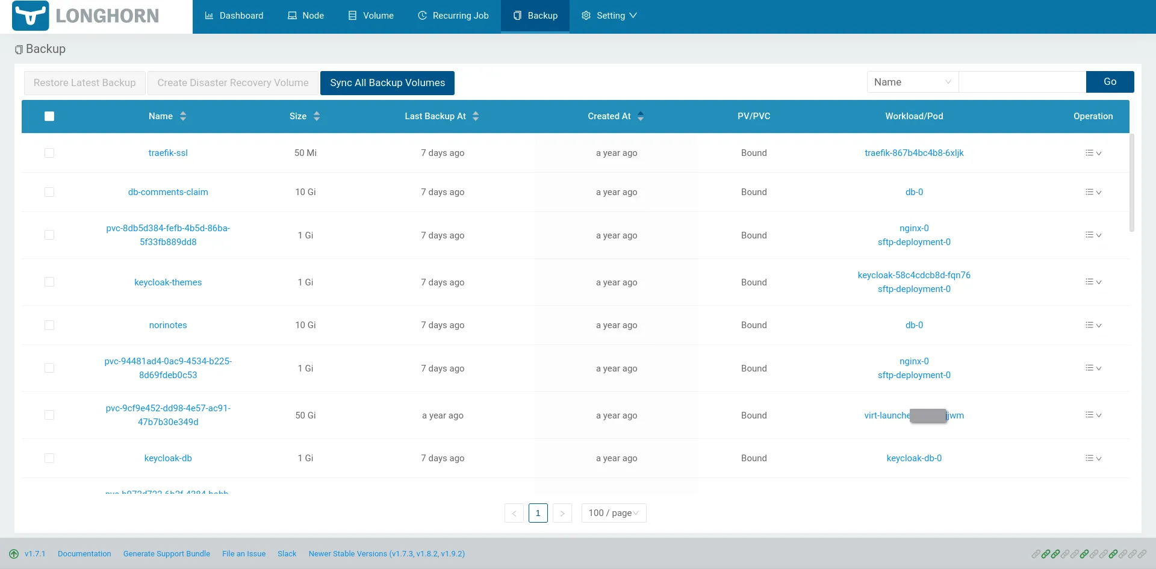This screenshot has width=1156, height=569.
Task: Sort by Size column arrows
Action: pos(317,116)
